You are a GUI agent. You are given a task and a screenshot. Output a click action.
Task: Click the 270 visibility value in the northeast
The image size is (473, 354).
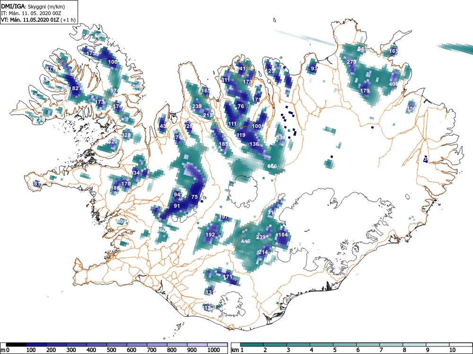pyautogui.click(x=352, y=62)
